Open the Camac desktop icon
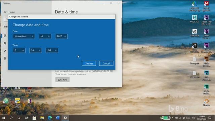 click(x=29, y=102)
